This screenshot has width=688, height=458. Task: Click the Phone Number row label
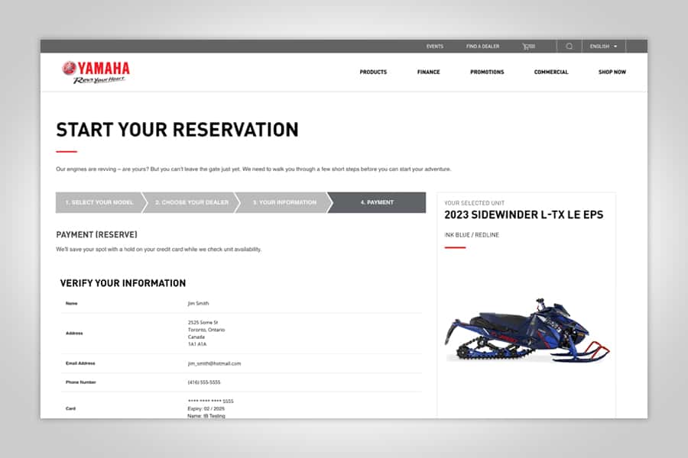pyautogui.click(x=81, y=382)
